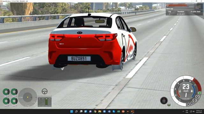204x114 pixels.
Task: Click the Lap column header
Action: coord(170,11)
